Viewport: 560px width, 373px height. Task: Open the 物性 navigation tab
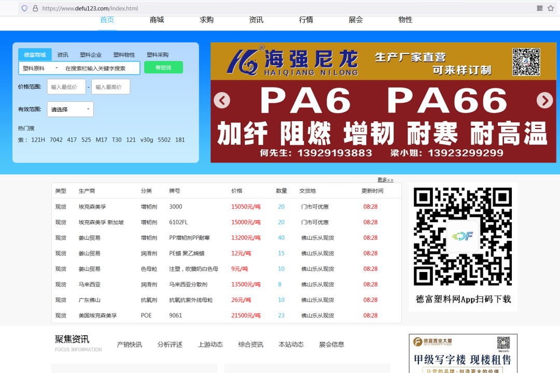coord(405,20)
